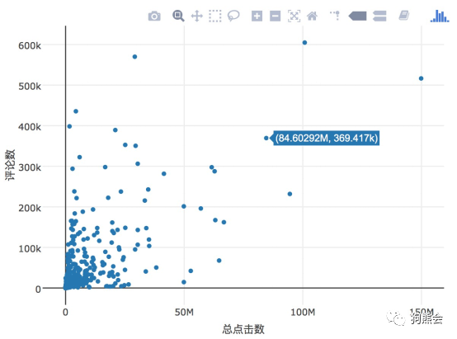Click the data point near 84.60292M tooltip

point(266,139)
